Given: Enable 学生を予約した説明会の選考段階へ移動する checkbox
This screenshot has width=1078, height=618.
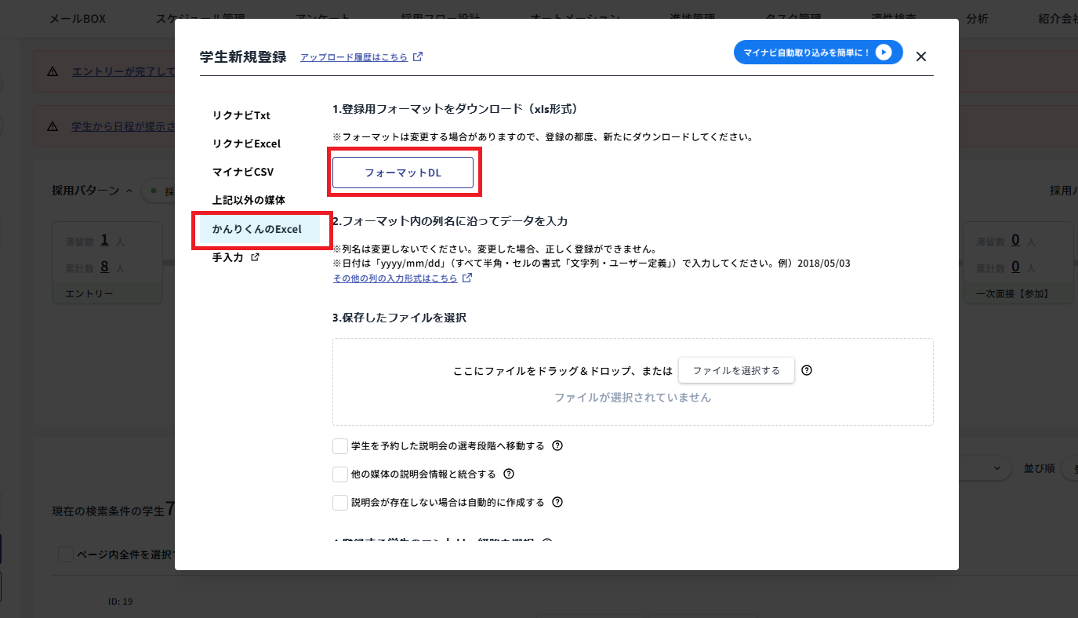Looking at the screenshot, I should click(x=340, y=445).
